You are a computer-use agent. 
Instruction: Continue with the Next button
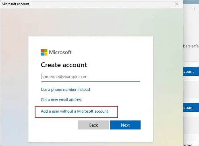click(x=125, y=125)
